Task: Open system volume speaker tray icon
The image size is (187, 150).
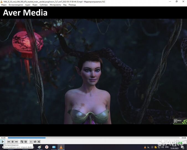Action: (163, 147)
